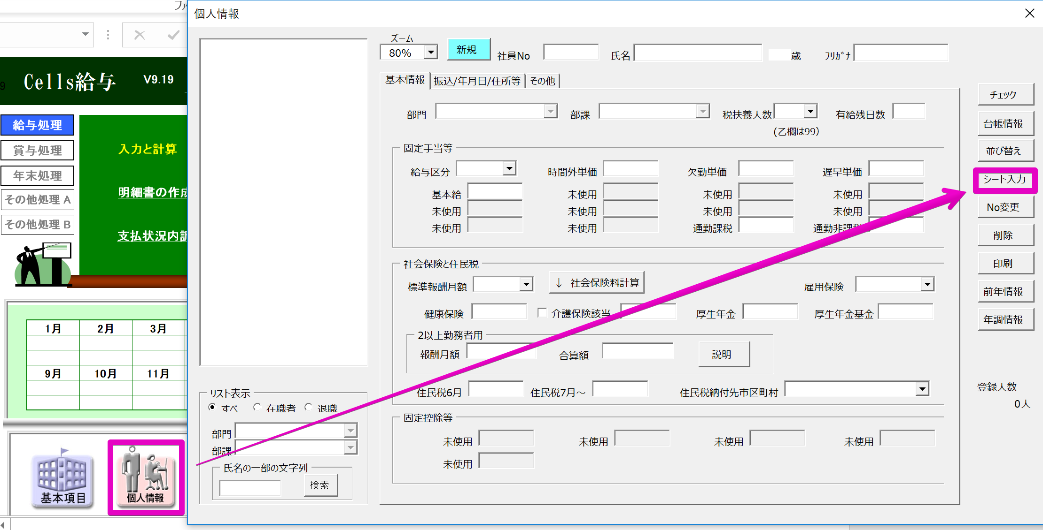Click the 時間外単価 input field

pos(630,168)
